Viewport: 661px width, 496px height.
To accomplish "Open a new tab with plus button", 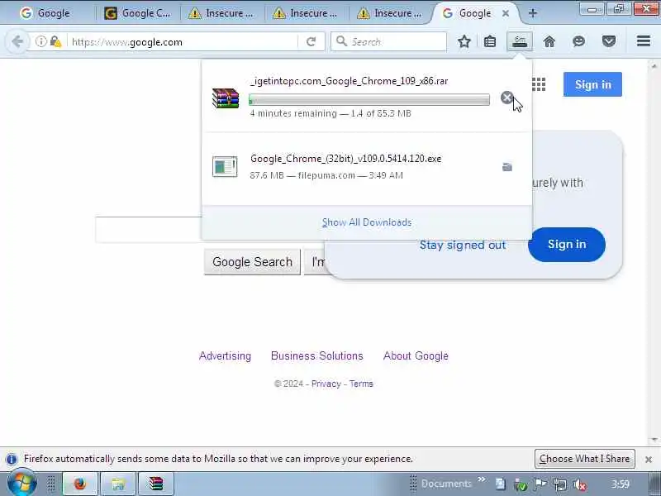I will [x=532, y=13].
